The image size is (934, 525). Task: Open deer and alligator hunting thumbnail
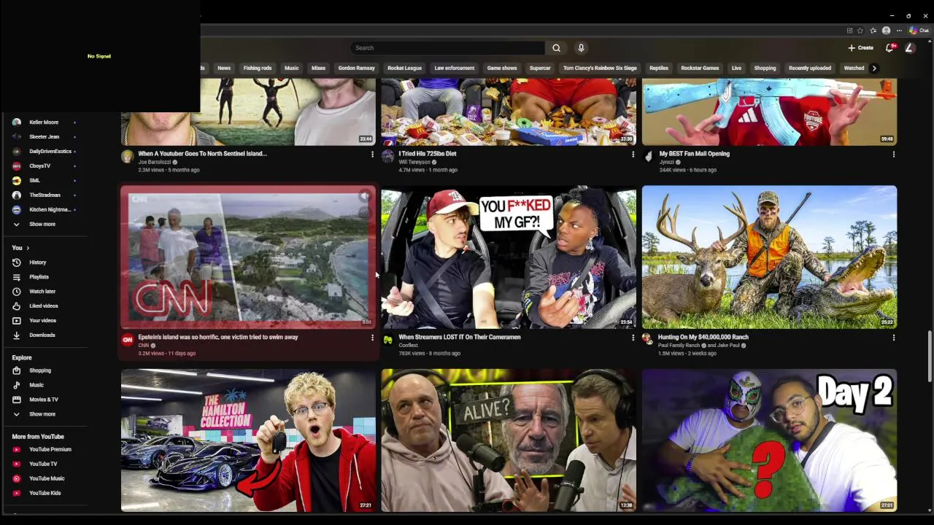pos(769,257)
